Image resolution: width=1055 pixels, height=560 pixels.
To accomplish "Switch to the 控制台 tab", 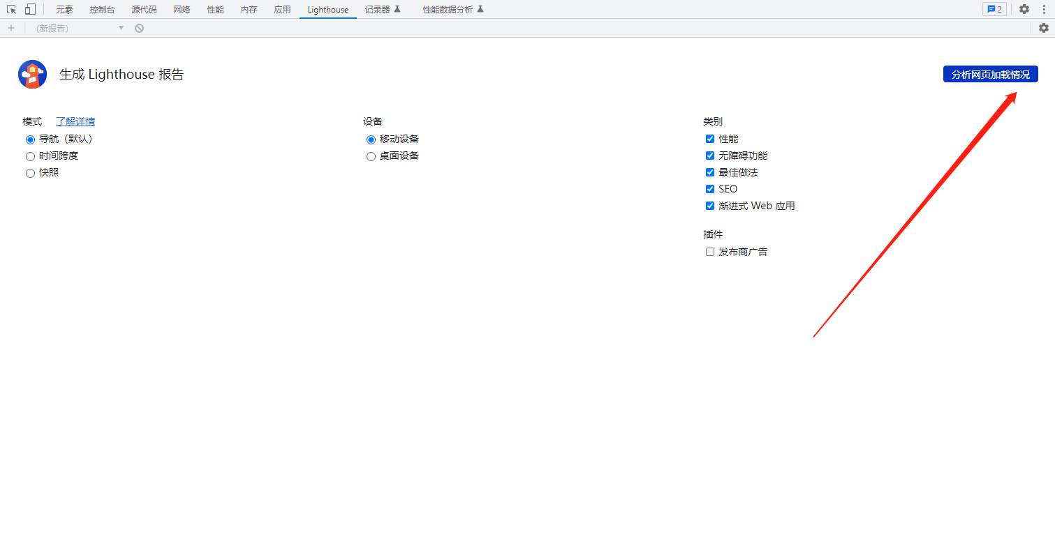I will point(102,10).
